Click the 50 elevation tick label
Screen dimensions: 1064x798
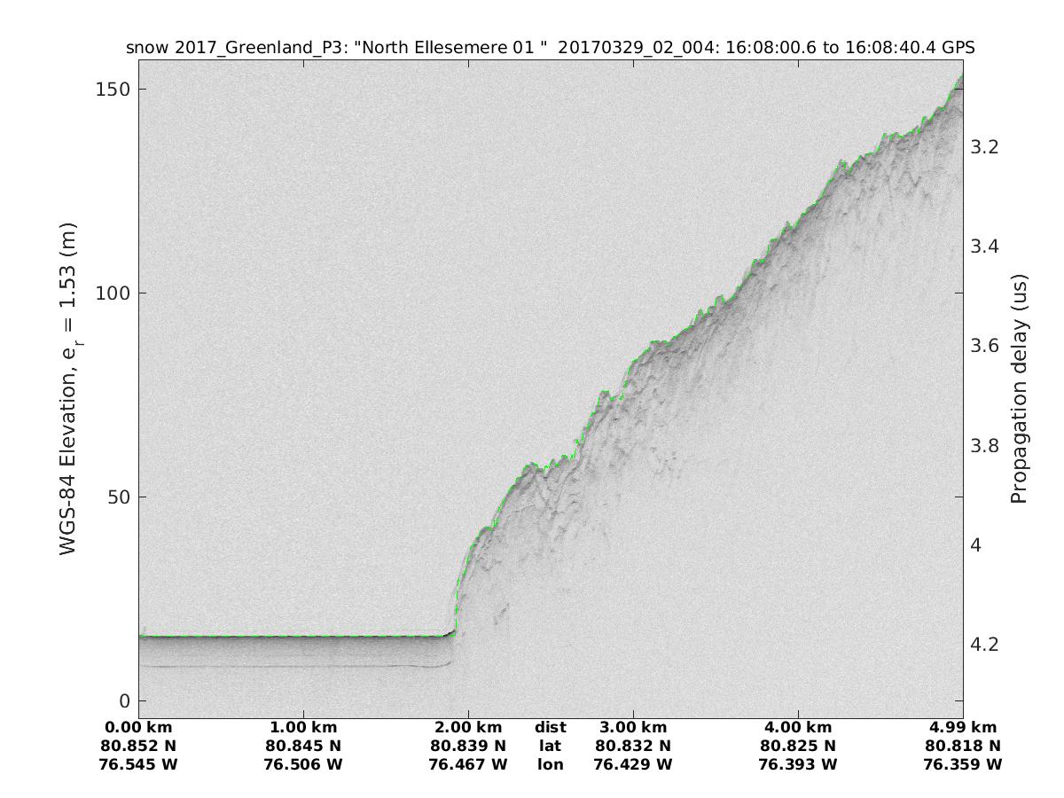coord(118,497)
